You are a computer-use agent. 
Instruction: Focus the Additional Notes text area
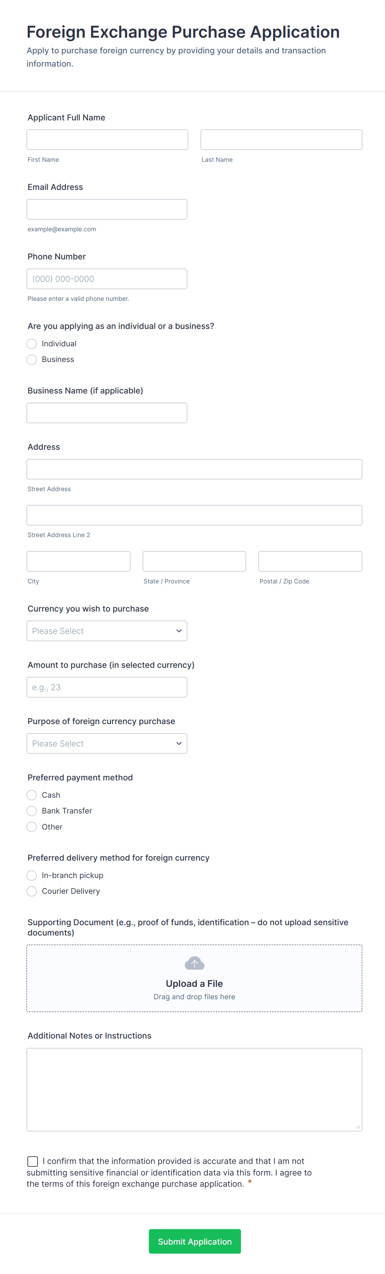[194, 1089]
